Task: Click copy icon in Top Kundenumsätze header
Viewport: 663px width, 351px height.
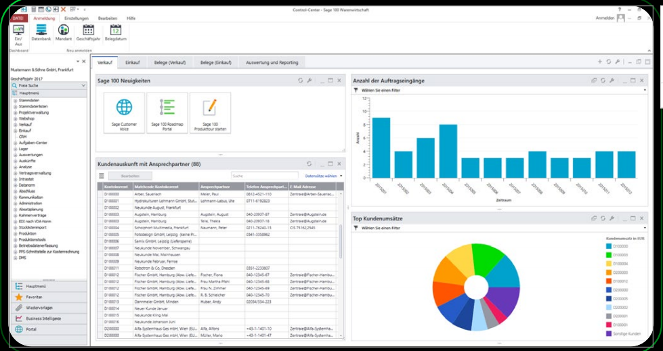Action: (x=594, y=218)
